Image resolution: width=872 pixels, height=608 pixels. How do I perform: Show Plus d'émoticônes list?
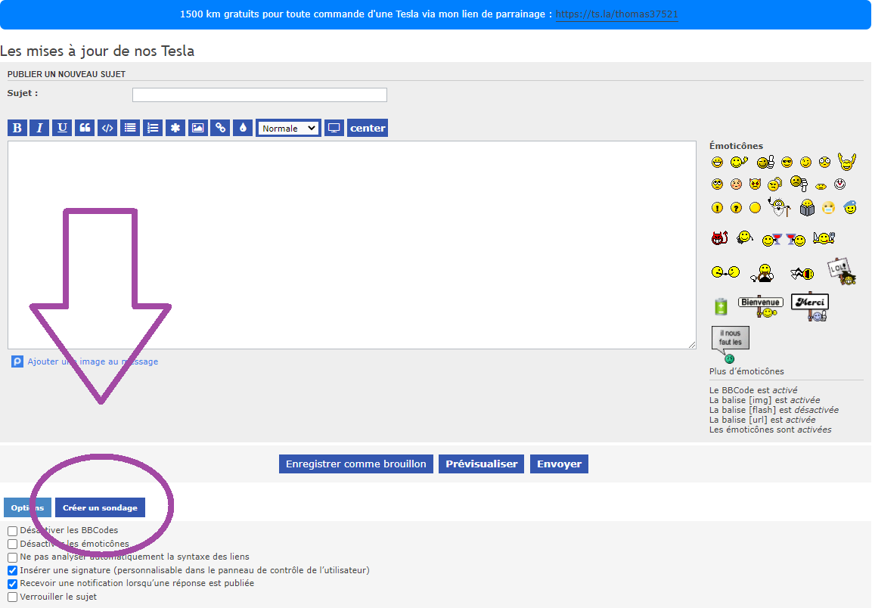point(746,371)
